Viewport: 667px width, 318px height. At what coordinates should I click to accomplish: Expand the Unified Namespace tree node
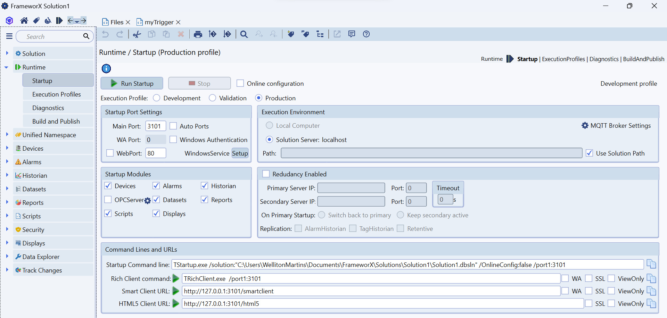point(7,135)
